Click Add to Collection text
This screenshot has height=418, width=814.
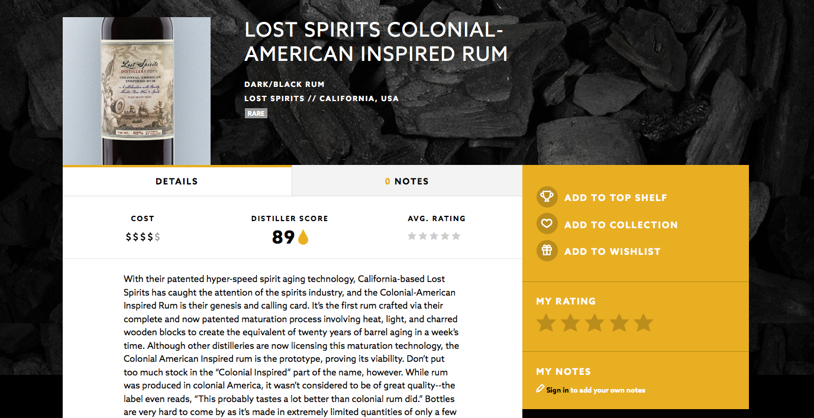coord(621,225)
